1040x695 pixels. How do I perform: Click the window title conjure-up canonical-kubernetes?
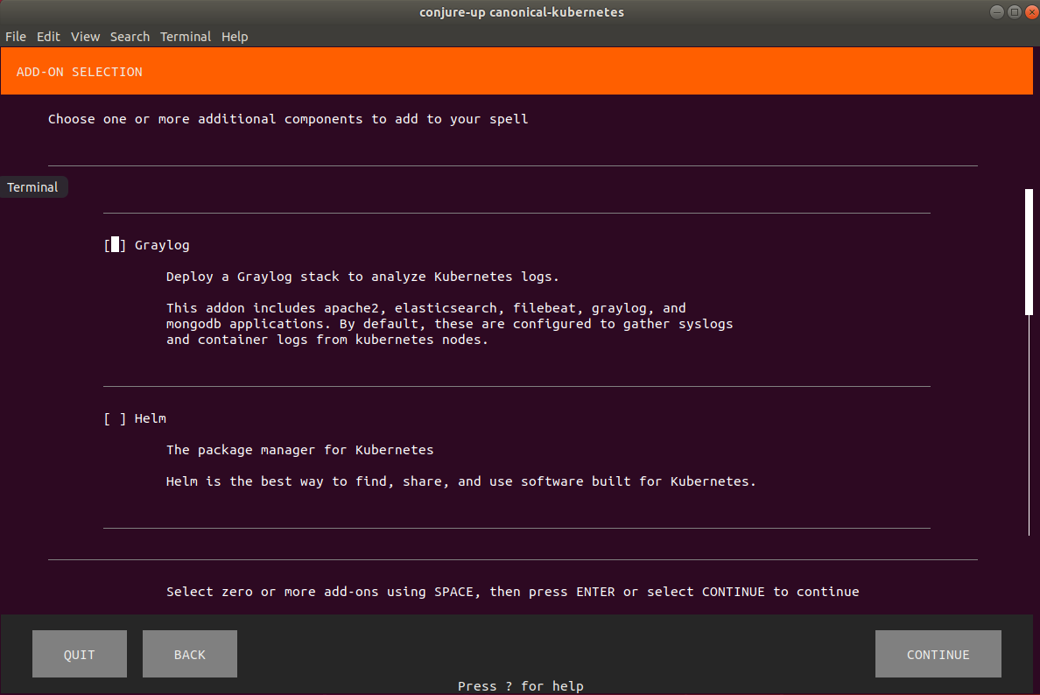pyautogui.click(x=522, y=12)
